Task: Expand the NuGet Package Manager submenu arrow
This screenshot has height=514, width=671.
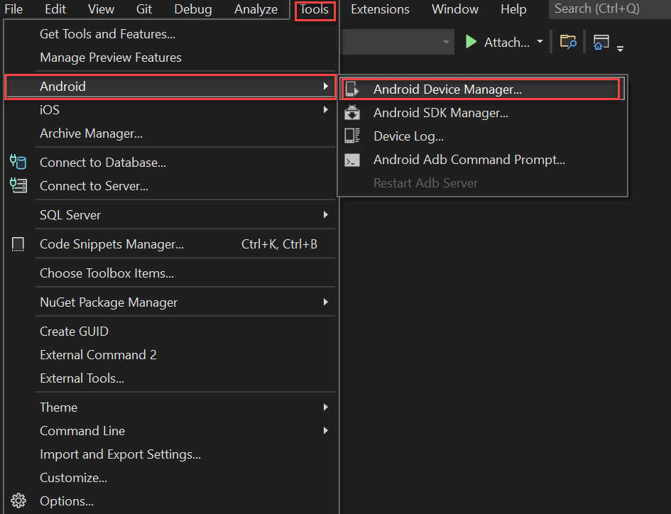Action: coord(326,302)
